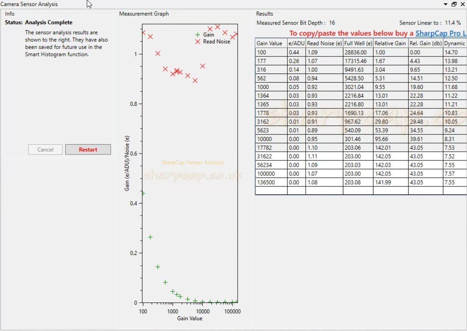Viewport: 467px width, 331px height.
Task: Click the Read Noise legend entry in graph
Action: click(213, 41)
